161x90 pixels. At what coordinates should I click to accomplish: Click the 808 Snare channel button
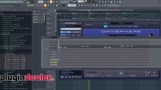54,57
